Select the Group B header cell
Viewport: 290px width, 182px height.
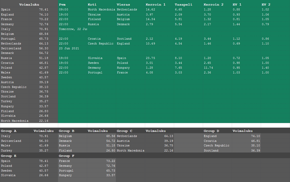[67, 131]
